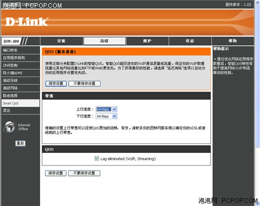Open the 下行速度 downlink speed dropdown
Image resolution: width=260 pixels, height=206 pixels.
tap(107, 116)
